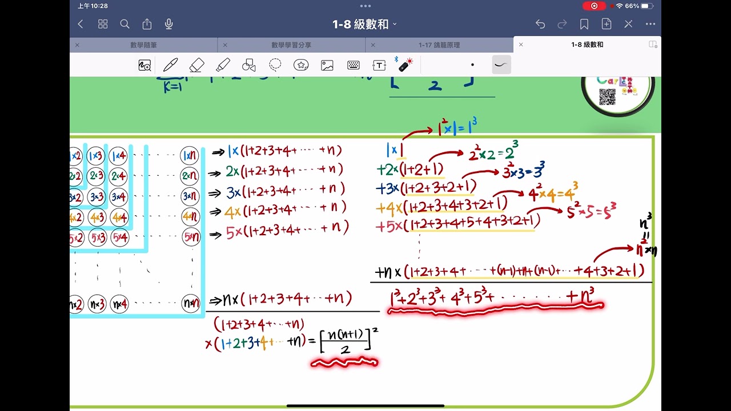Screen dimensions: 731x411
Task: Start audio recording with microphone icon
Action: [x=169, y=24]
